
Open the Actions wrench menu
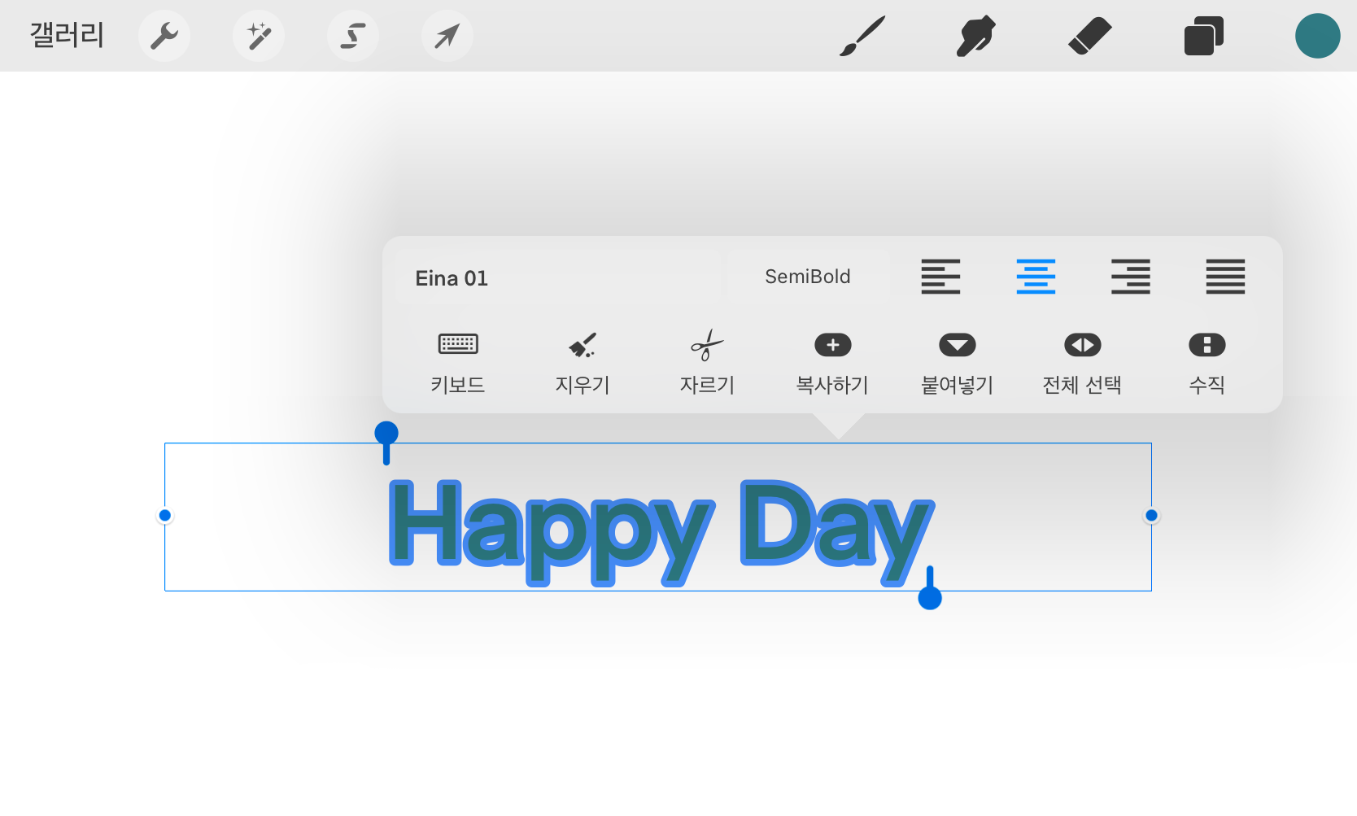point(164,35)
